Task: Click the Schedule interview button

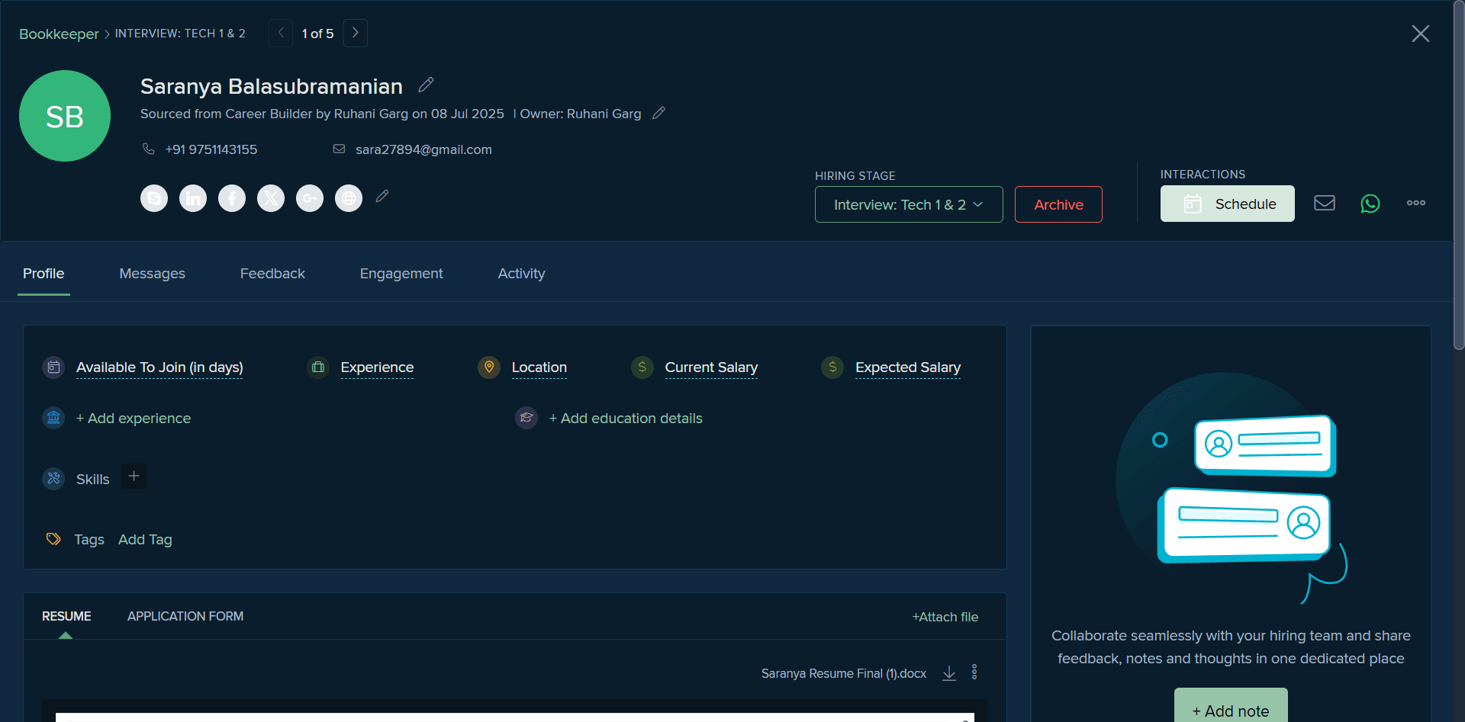Action: point(1228,204)
